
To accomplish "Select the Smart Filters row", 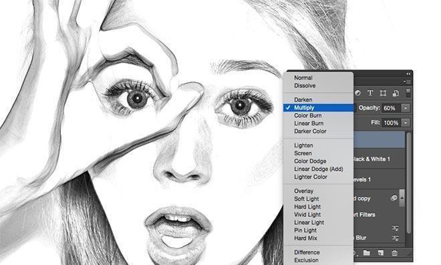I will 380,215.
